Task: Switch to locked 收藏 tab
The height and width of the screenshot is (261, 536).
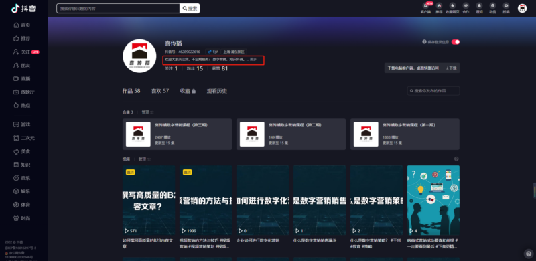Action: click(x=188, y=91)
